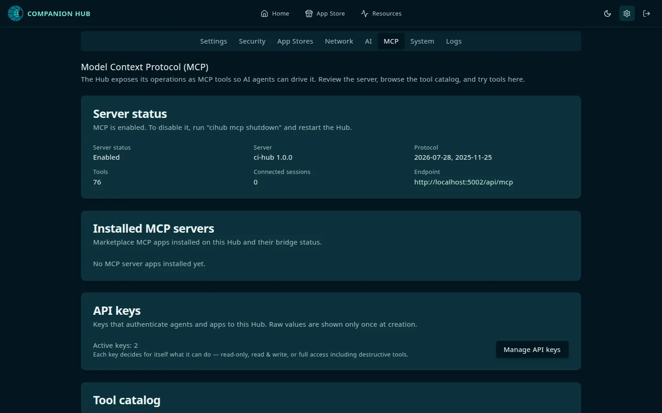Click the logout arrow icon
This screenshot has width=662, height=413.
[x=646, y=13]
